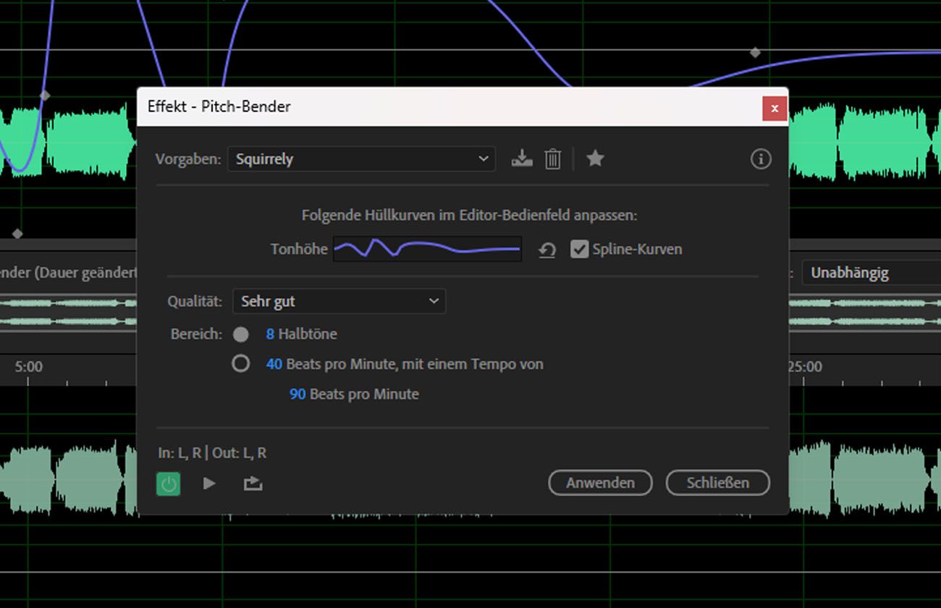
Task: Save current settings as a preset
Action: [521, 159]
